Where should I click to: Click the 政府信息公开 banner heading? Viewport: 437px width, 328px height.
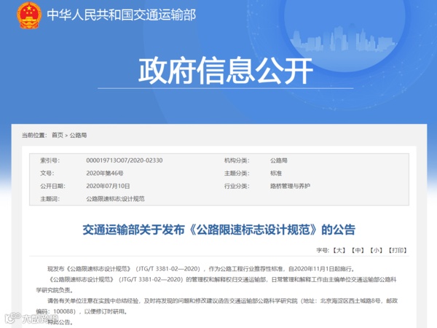[x=226, y=70]
